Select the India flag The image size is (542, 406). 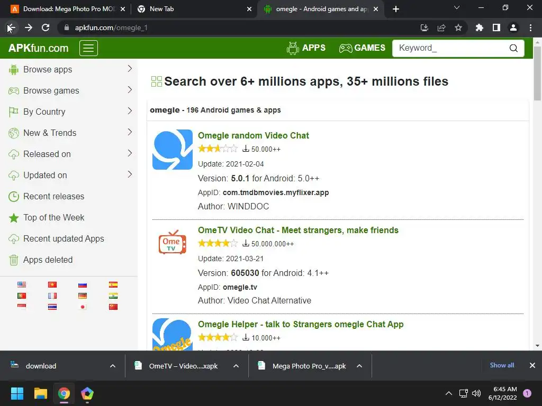tap(113, 296)
